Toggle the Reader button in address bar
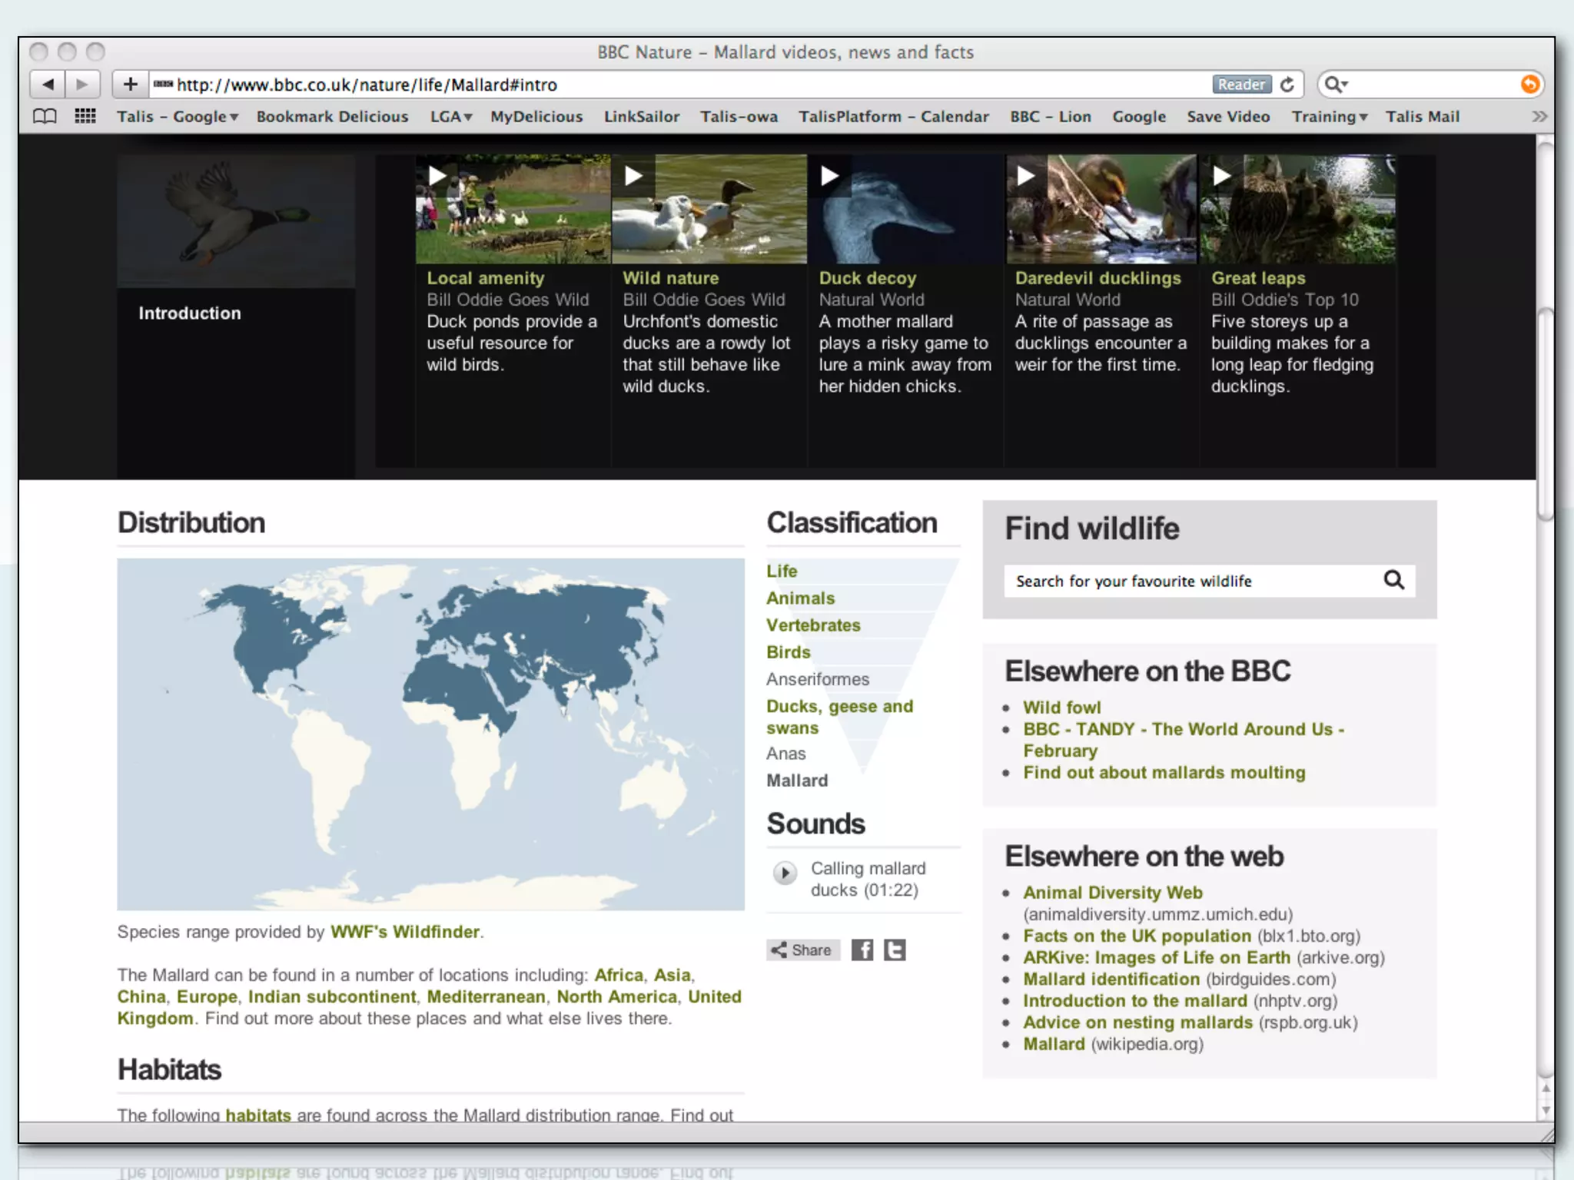1574x1180 pixels. pos(1241,85)
